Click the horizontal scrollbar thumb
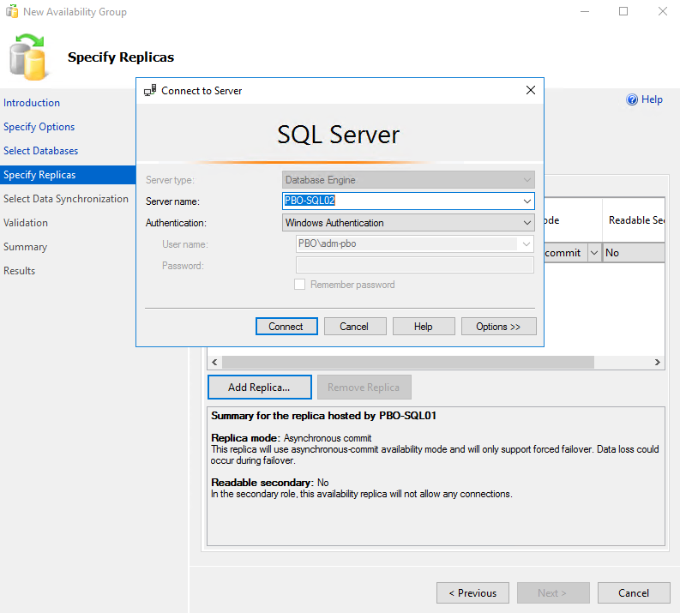 pyautogui.click(x=407, y=362)
